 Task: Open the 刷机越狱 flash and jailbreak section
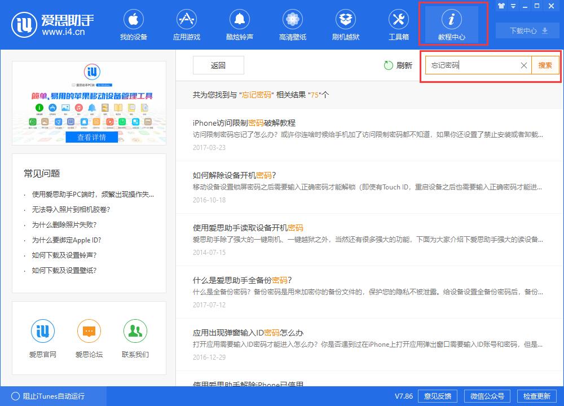pos(346,25)
